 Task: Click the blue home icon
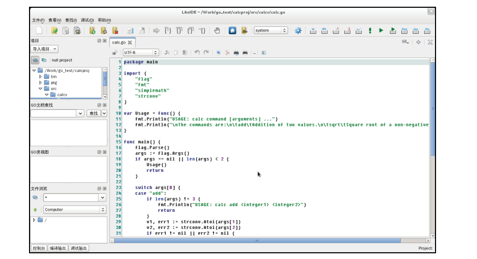[x=232, y=31]
